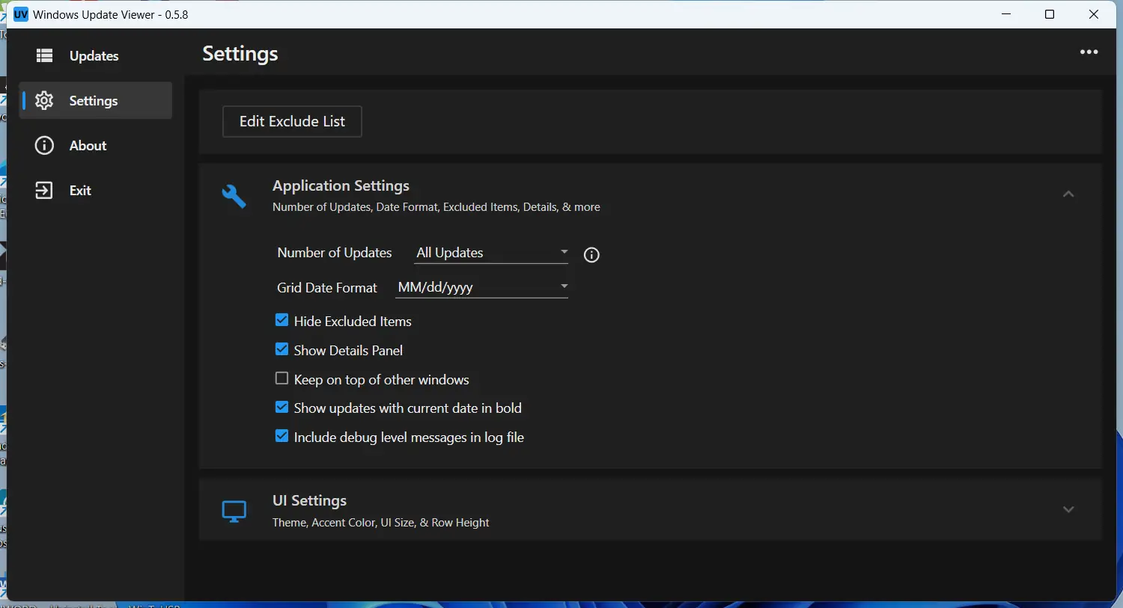
Task: Click the About info circle icon
Action: 45,145
